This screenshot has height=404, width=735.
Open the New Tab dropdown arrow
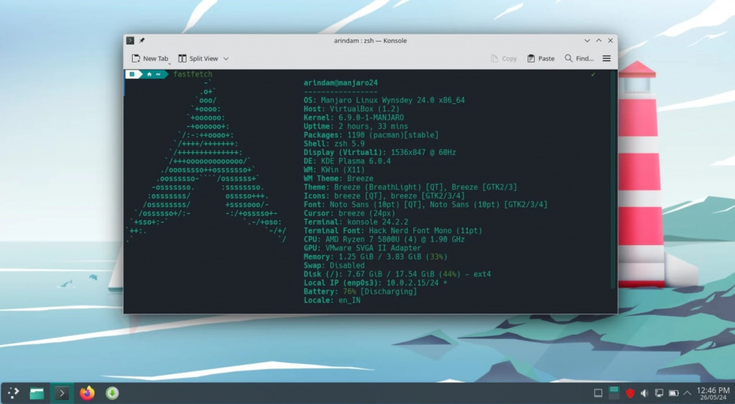click(169, 63)
